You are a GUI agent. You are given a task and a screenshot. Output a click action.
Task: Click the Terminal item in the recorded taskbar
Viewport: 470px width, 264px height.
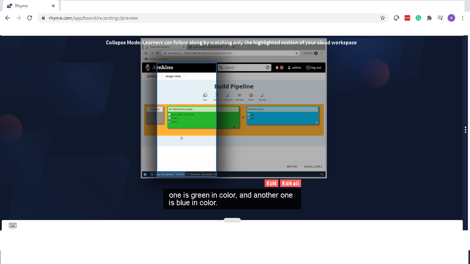tap(203, 174)
